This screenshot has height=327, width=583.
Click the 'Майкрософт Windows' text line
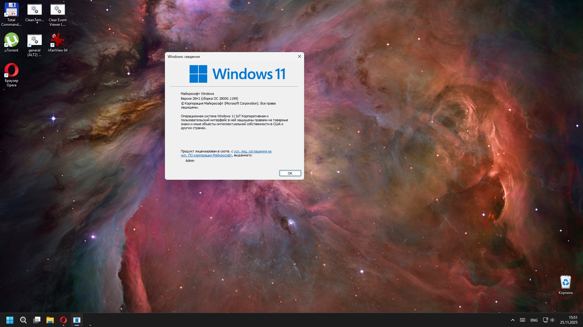click(x=197, y=94)
